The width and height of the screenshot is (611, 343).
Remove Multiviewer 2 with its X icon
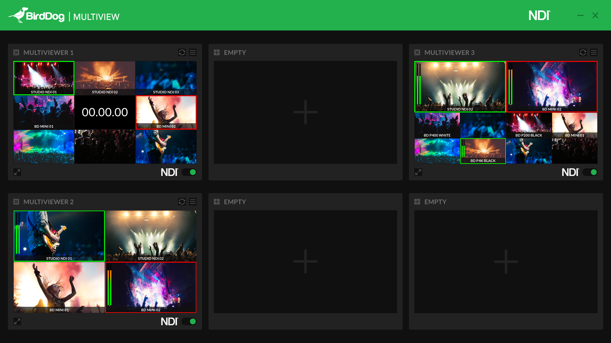[x=16, y=202]
